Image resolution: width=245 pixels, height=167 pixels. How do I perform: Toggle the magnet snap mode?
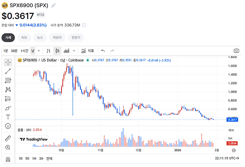tap(8, 159)
